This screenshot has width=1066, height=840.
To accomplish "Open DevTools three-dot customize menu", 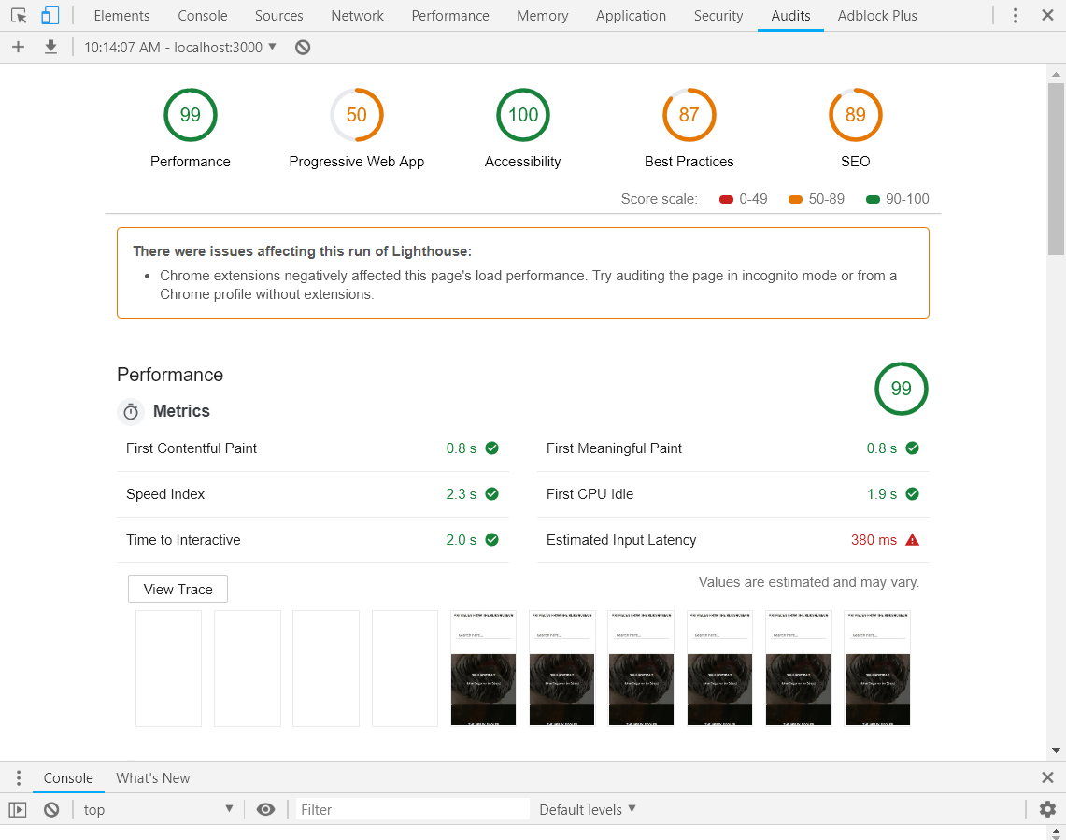I will click(x=1015, y=16).
